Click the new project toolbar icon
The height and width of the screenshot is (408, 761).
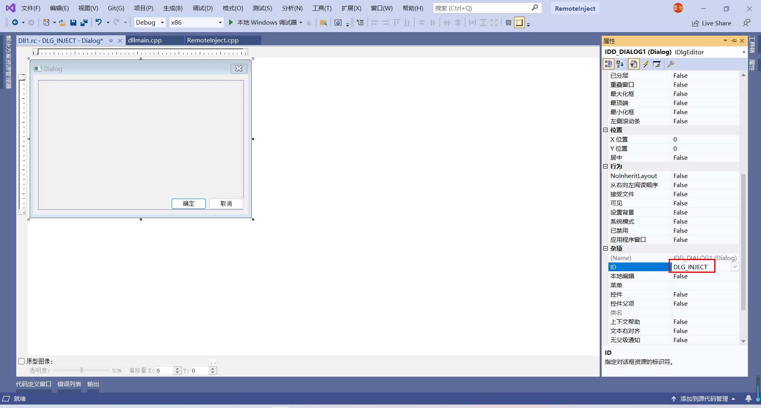pyautogui.click(x=46, y=23)
